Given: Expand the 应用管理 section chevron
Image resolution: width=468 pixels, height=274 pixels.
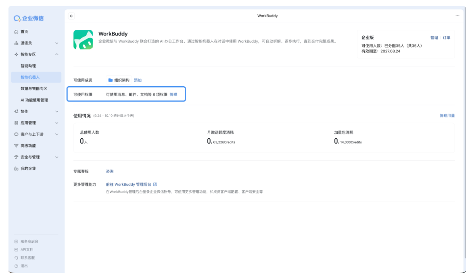Looking at the screenshot, I should click(x=57, y=123).
